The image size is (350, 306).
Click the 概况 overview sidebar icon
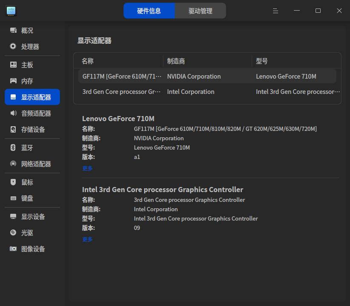(13, 30)
